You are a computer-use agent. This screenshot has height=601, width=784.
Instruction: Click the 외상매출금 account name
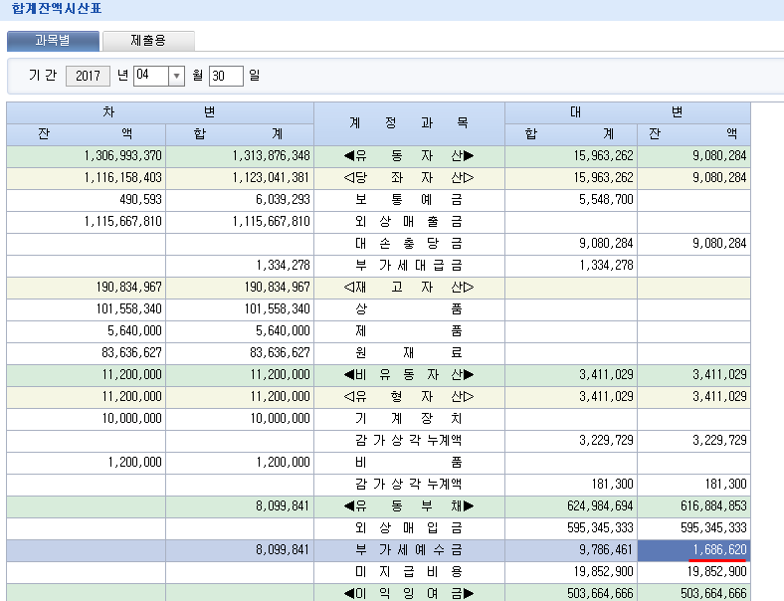[x=409, y=221]
